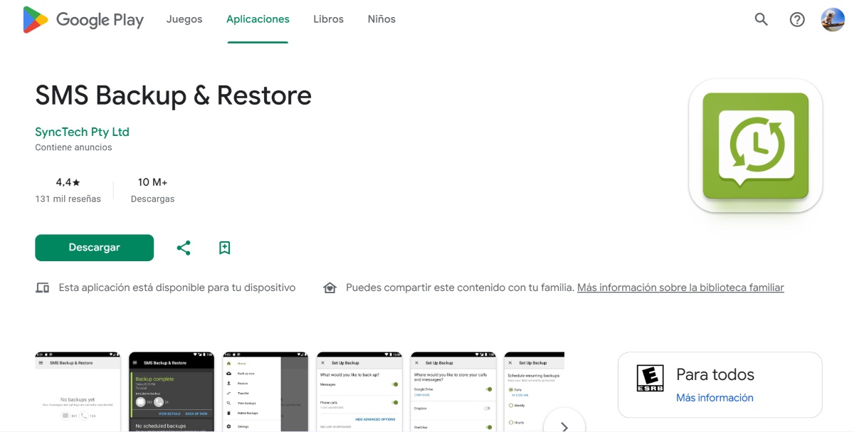Open the 'What would you like to back up' screenshot
The width and height of the screenshot is (854, 432).
click(359, 391)
